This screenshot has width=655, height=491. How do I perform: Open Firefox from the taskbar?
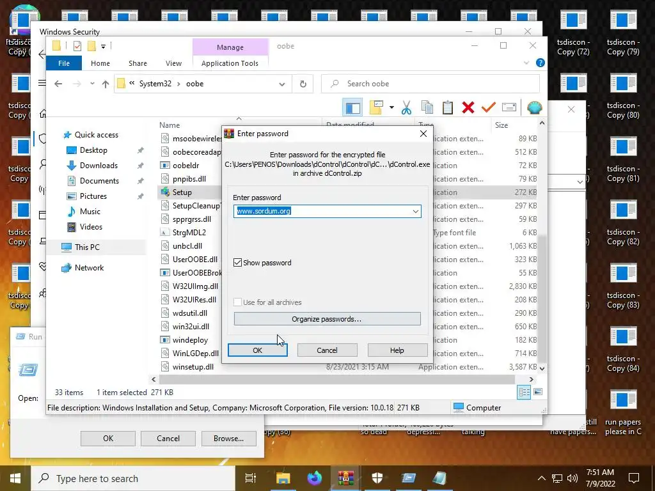(314, 478)
